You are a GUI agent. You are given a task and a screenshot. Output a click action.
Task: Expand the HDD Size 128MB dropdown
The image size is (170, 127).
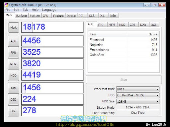tap(138, 101)
